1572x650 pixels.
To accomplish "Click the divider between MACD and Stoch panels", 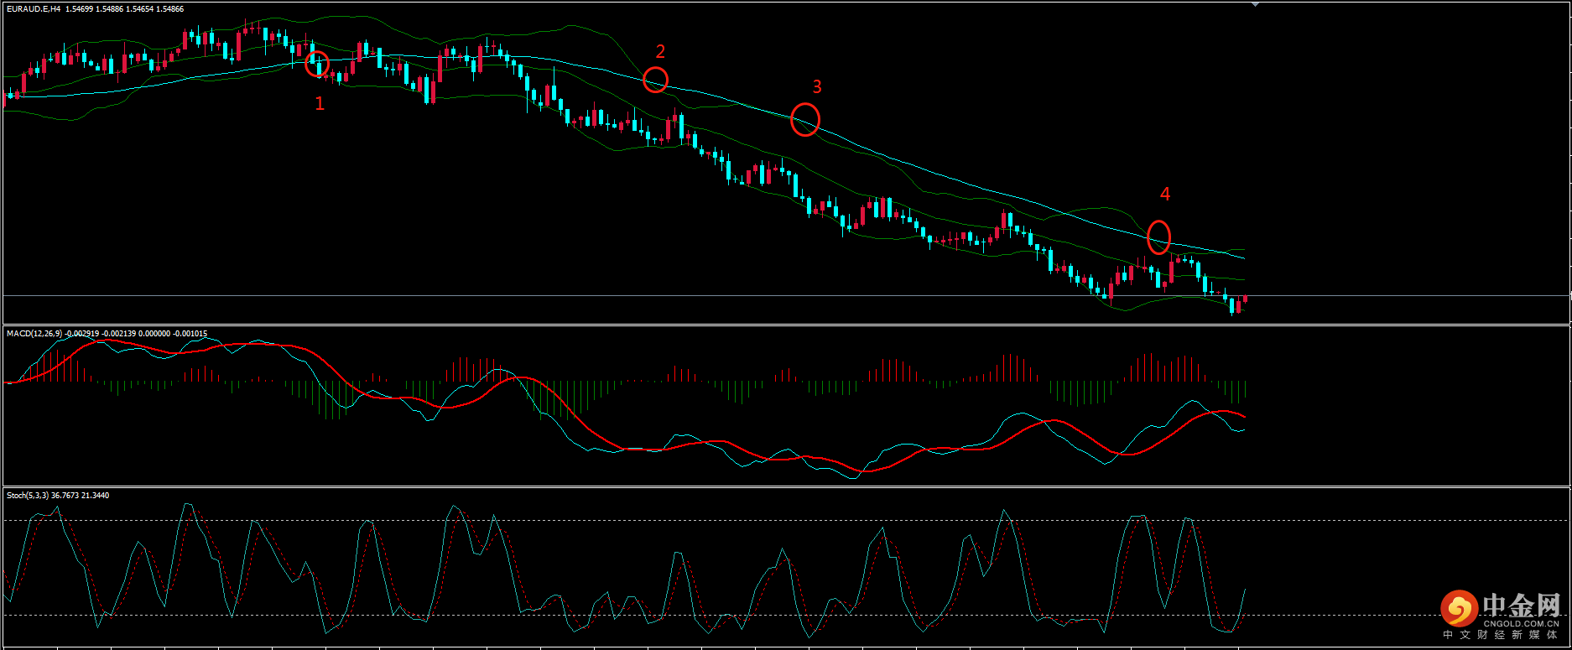I will pyautogui.click(x=755, y=486).
